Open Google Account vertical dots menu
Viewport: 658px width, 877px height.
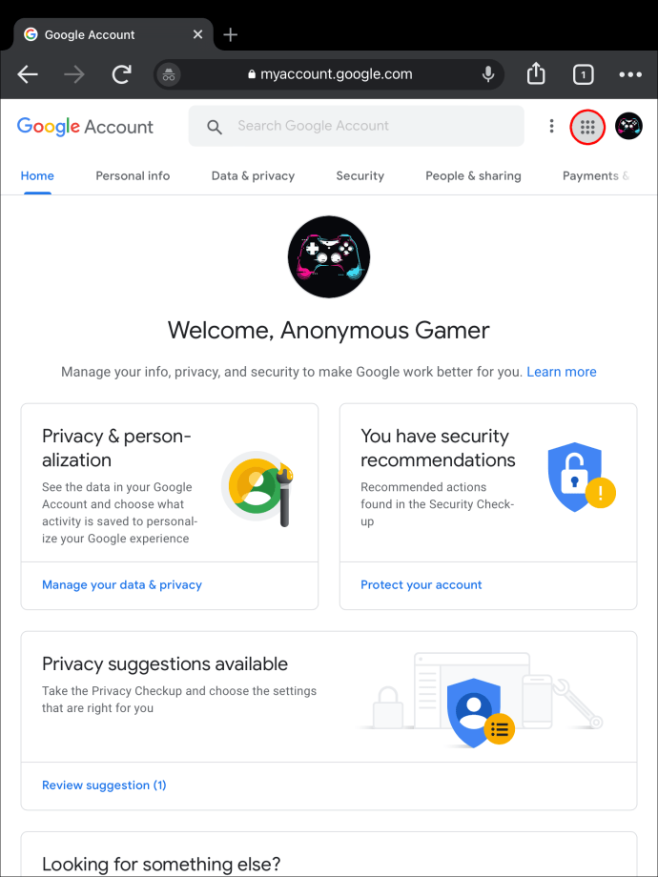click(x=551, y=126)
